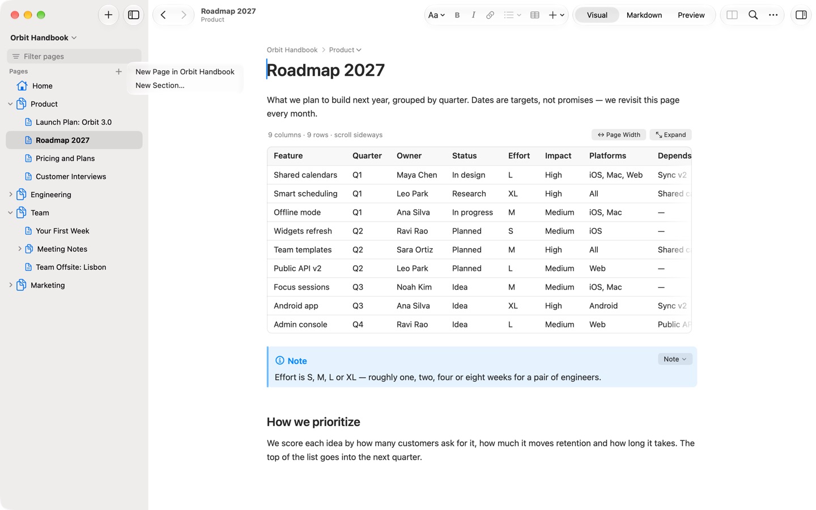Switch to Markdown editing mode
The width and height of the screenshot is (816, 510).
(x=644, y=15)
